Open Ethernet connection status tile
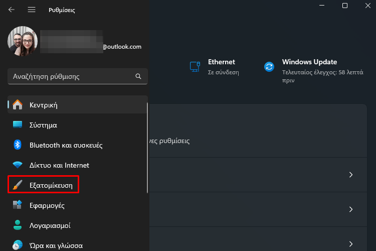 [215, 67]
